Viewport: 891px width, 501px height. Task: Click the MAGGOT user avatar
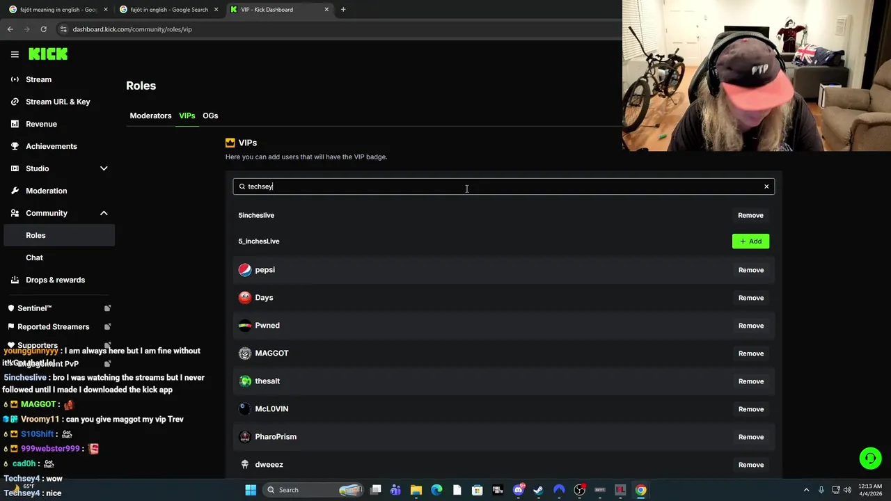(x=245, y=353)
